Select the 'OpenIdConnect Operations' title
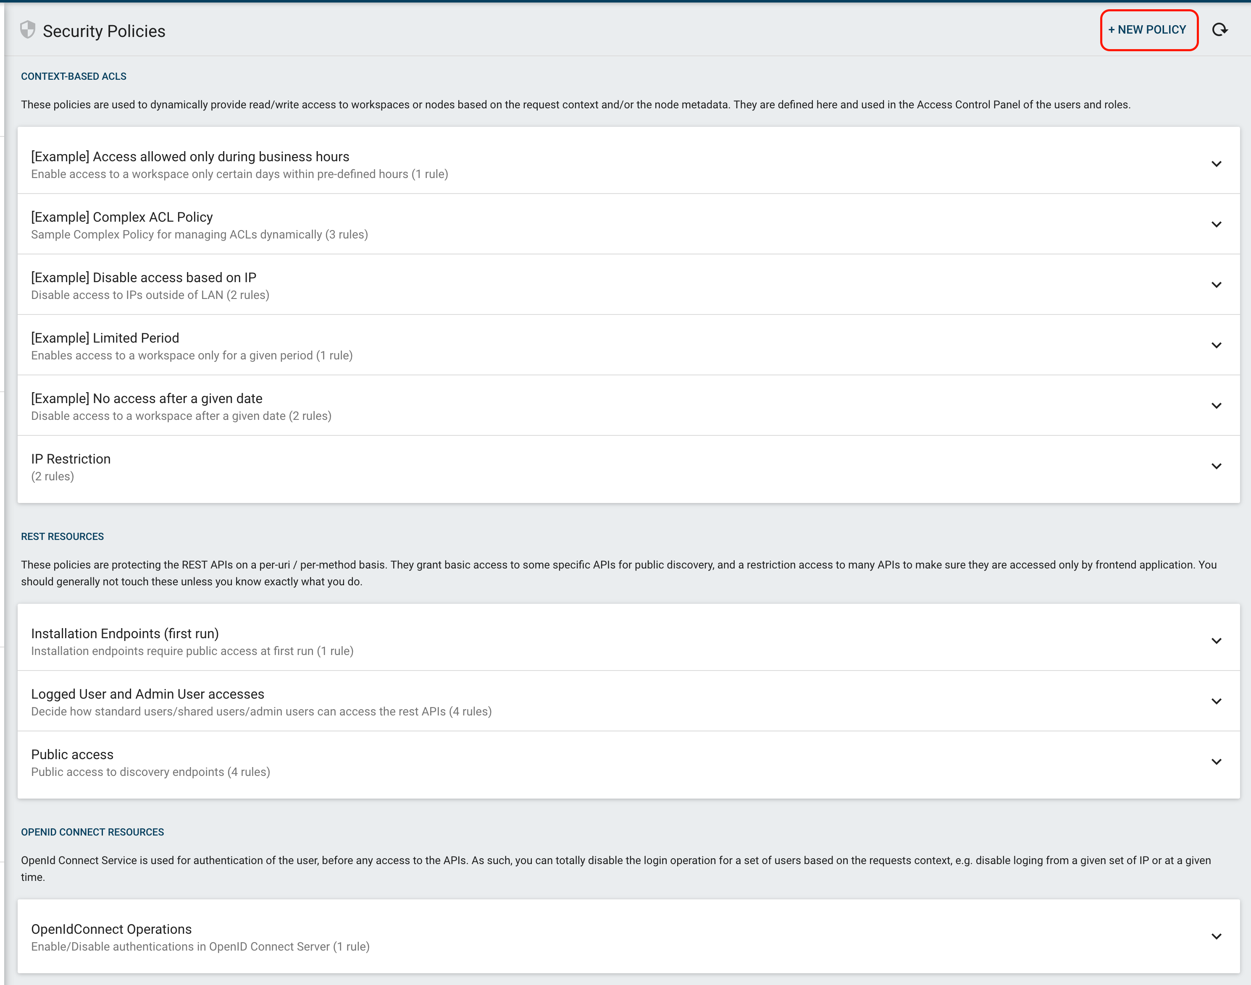 click(x=111, y=930)
